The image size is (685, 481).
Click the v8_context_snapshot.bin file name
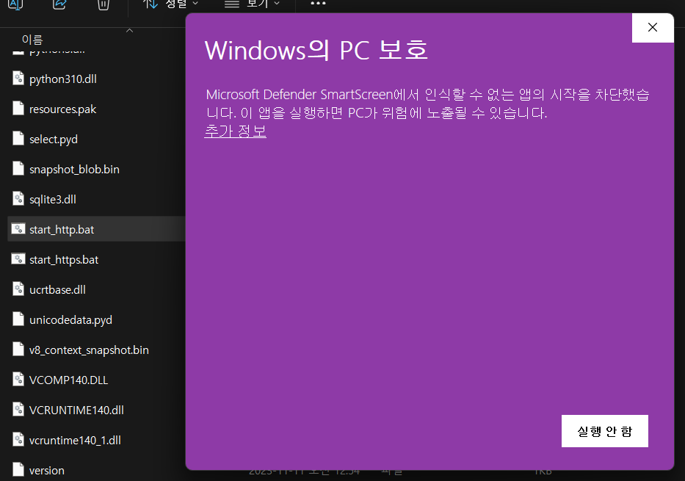point(89,350)
